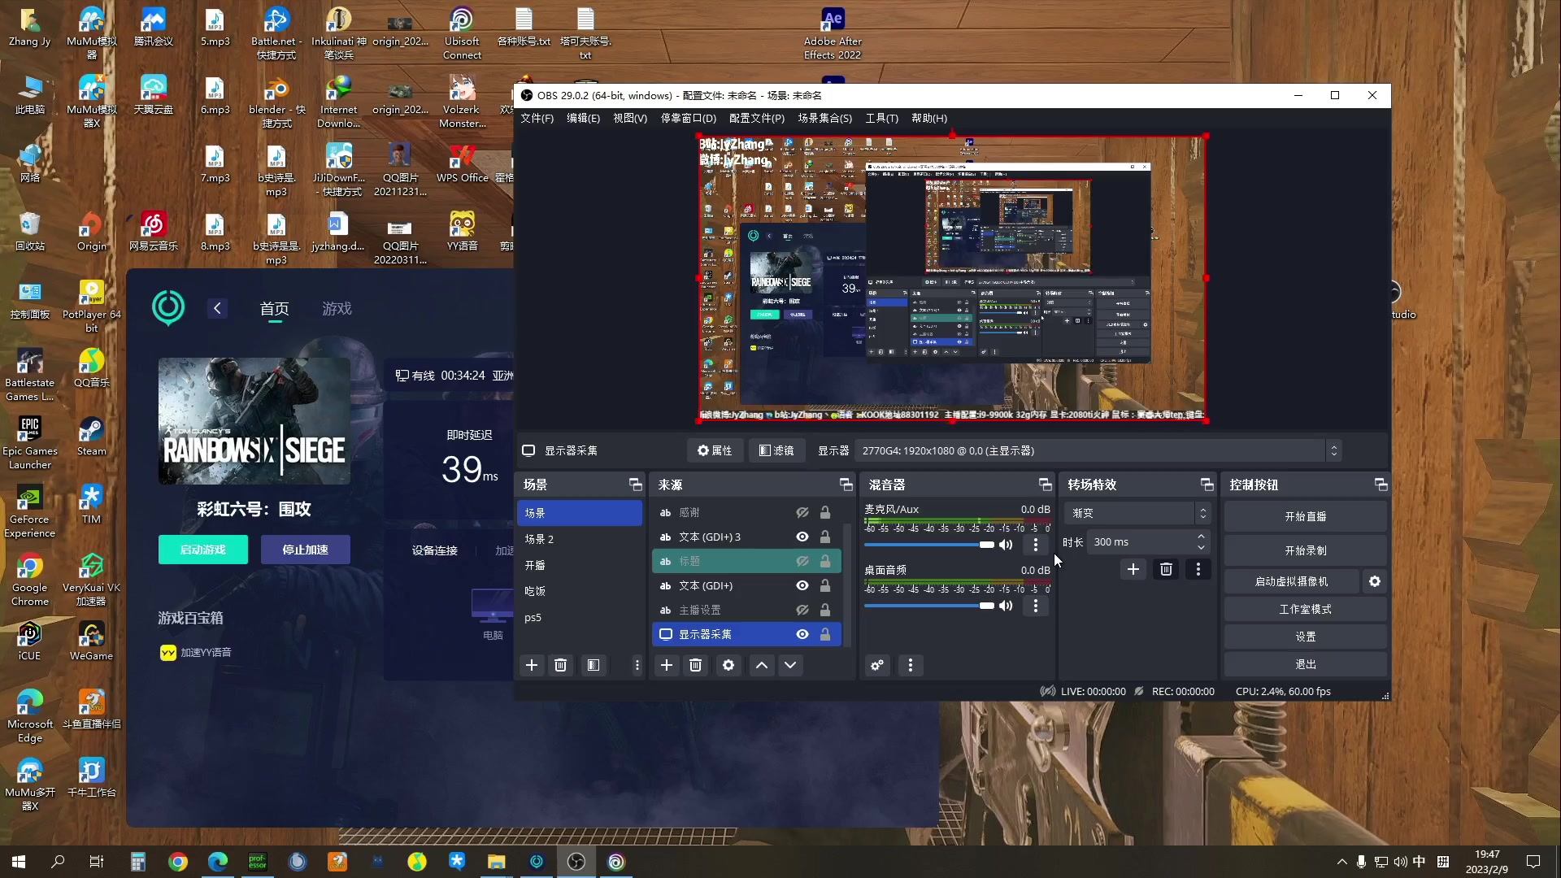The height and width of the screenshot is (878, 1561).
Task: Open virtual camera settings gear
Action: coord(1375,581)
